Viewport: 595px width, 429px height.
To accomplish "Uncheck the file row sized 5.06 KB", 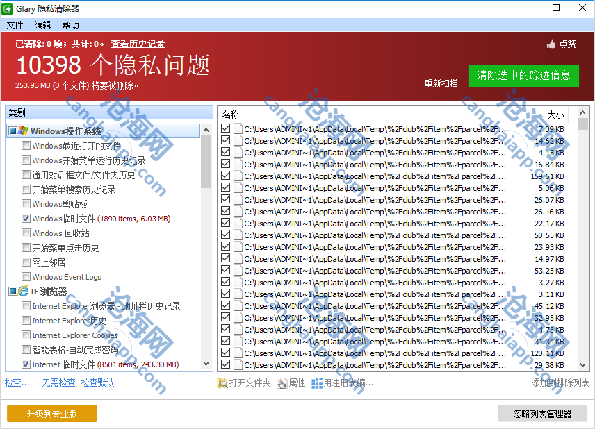I will tap(225, 187).
